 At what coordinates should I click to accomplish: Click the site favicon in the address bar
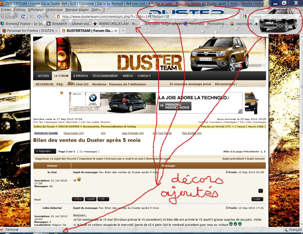click(58, 17)
